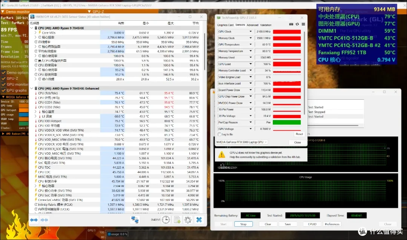The image size is (407, 240).
Task: Click CPUID button in stress test window
Action: (x=312, y=224)
